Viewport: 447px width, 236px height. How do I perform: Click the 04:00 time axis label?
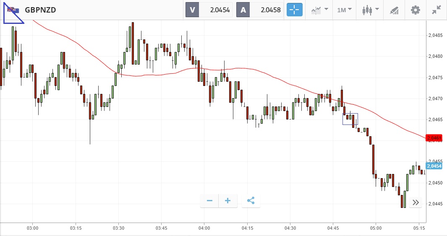click(x=204, y=228)
